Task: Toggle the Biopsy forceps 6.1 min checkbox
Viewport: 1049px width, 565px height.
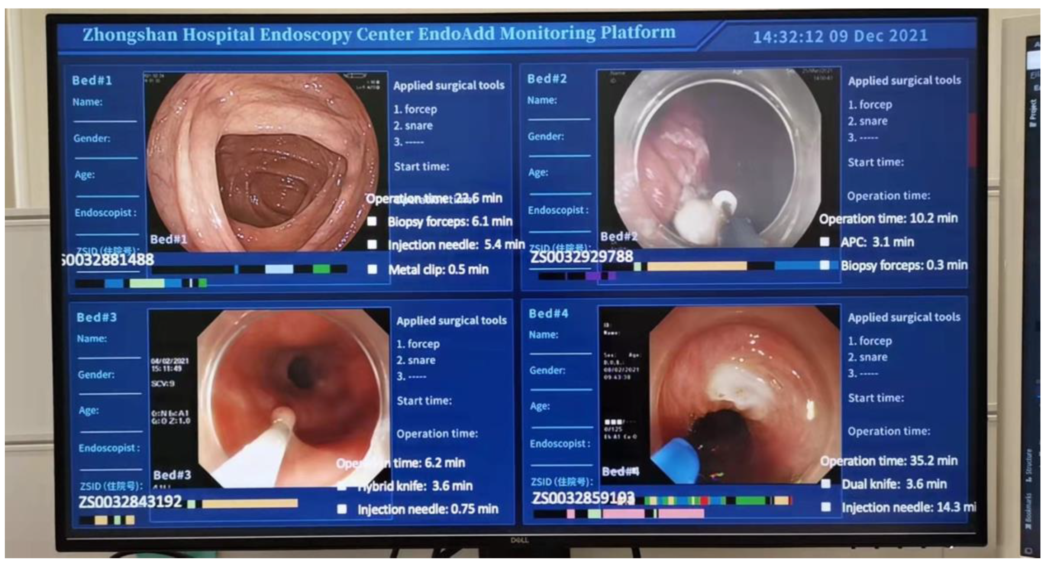Action: coord(372,221)
